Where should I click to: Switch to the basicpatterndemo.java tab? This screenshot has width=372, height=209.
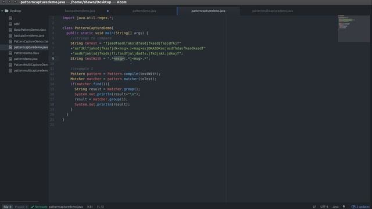coord(80,11)
